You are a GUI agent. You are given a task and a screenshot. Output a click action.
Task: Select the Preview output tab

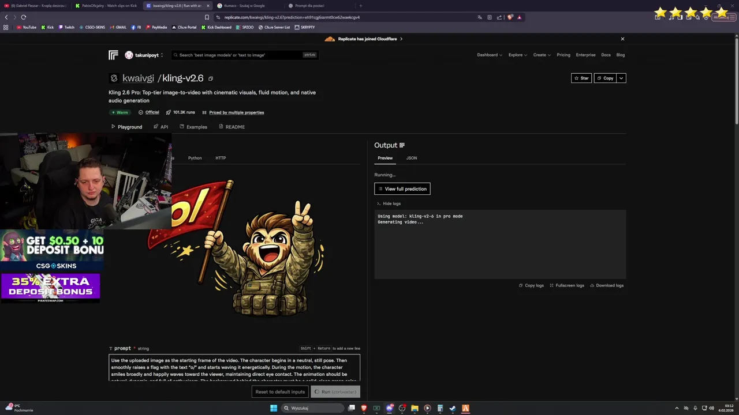(x=385, y=158)
